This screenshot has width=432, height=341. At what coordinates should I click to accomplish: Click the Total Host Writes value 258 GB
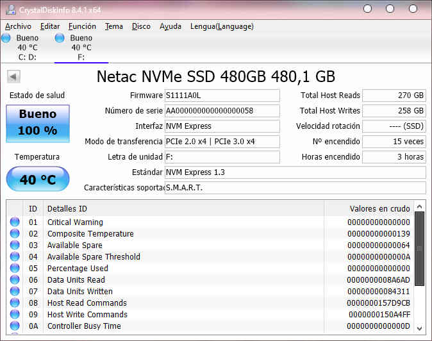[394, 111]
